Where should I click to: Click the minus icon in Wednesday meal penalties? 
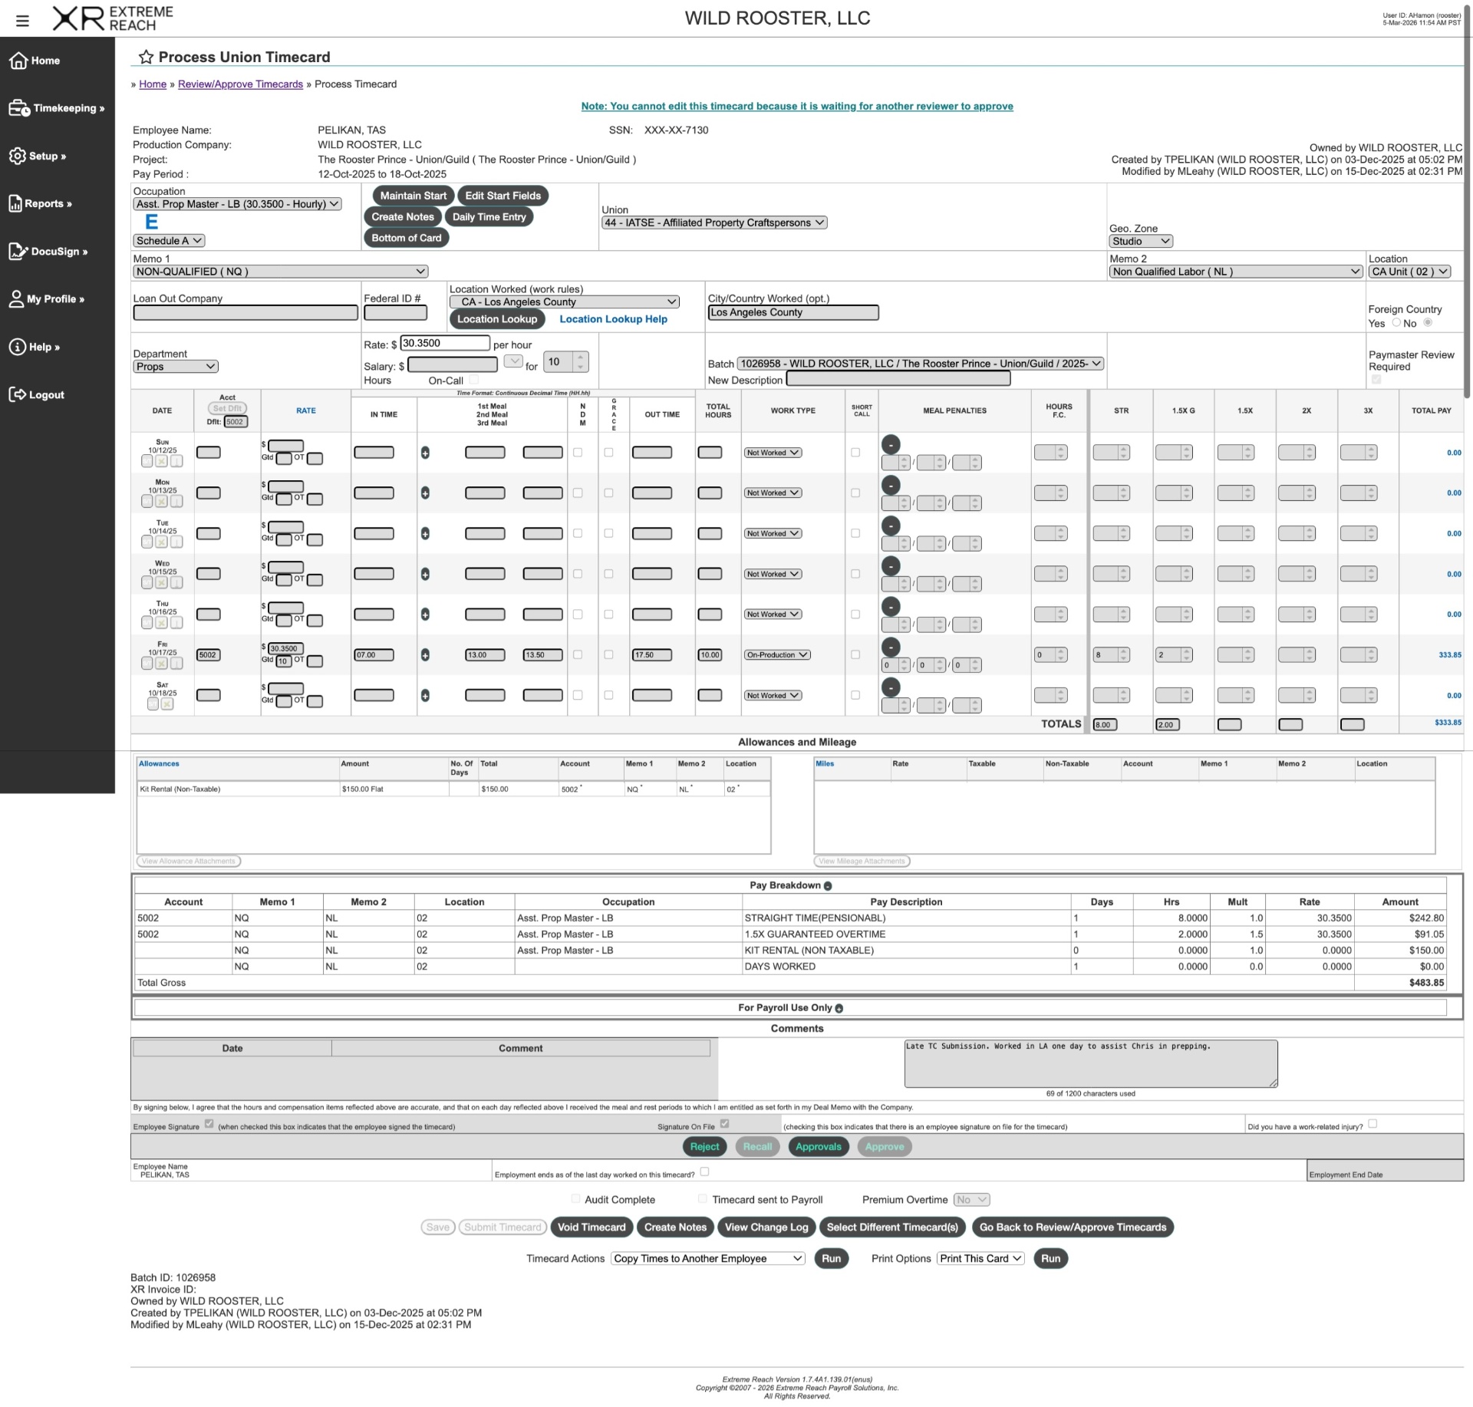pos(890,565)
